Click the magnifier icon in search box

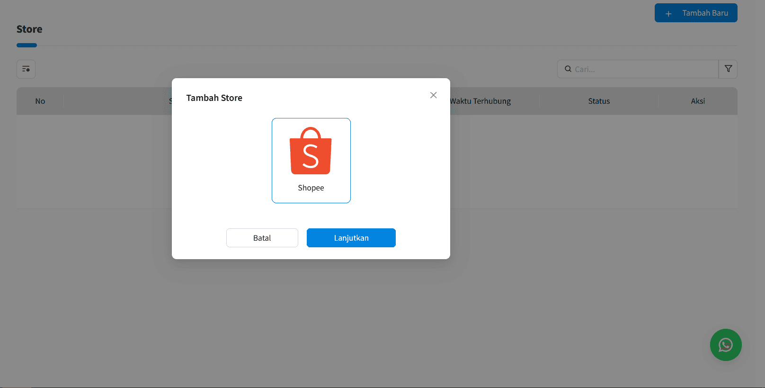pos(568,69)
